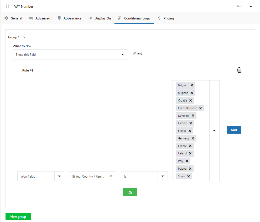Expand the countries multi-select dropdown arrow
The image size is (260, 222).
(x=214, y=130)
